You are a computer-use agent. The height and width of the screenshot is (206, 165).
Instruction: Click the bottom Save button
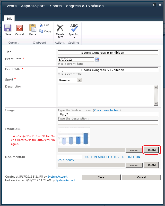click(x=101, y=177)
